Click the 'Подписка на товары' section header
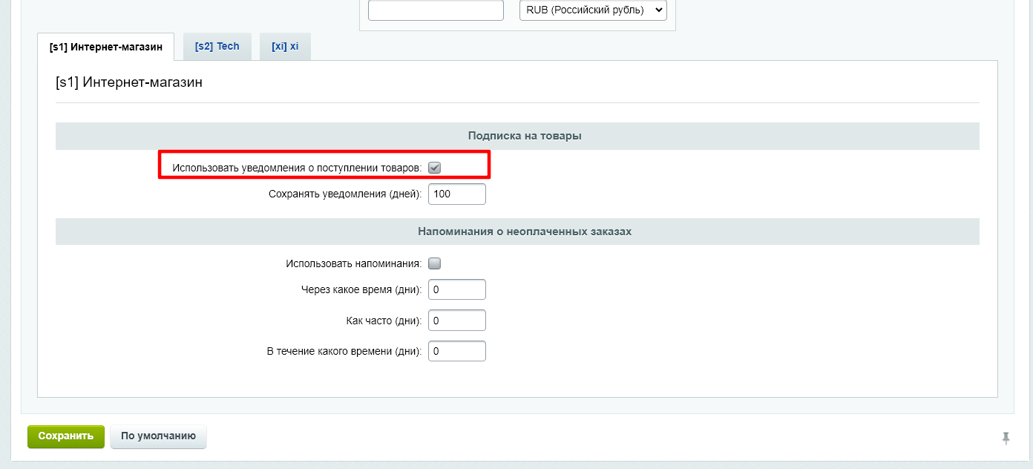The height and width of the screenshot is (469, 1033). coord(524,136)
